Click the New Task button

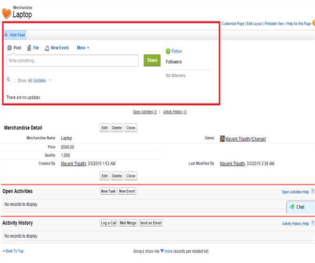point(108,191)
